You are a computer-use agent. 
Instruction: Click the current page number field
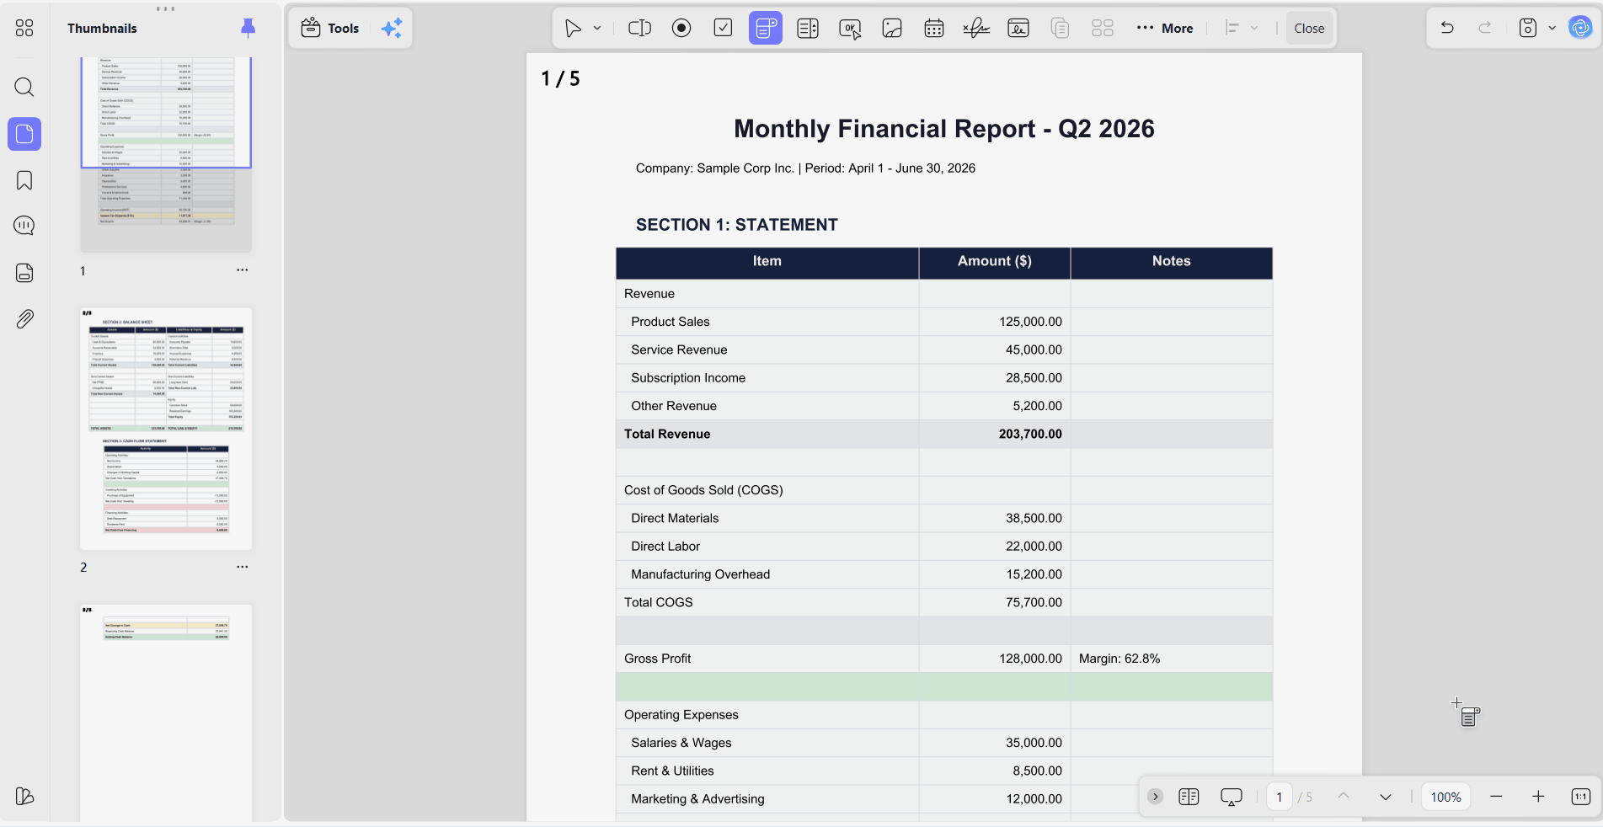click(1280, 797)
